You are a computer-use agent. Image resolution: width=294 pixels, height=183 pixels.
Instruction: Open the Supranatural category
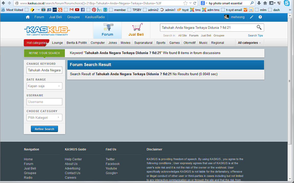[143, 43]
